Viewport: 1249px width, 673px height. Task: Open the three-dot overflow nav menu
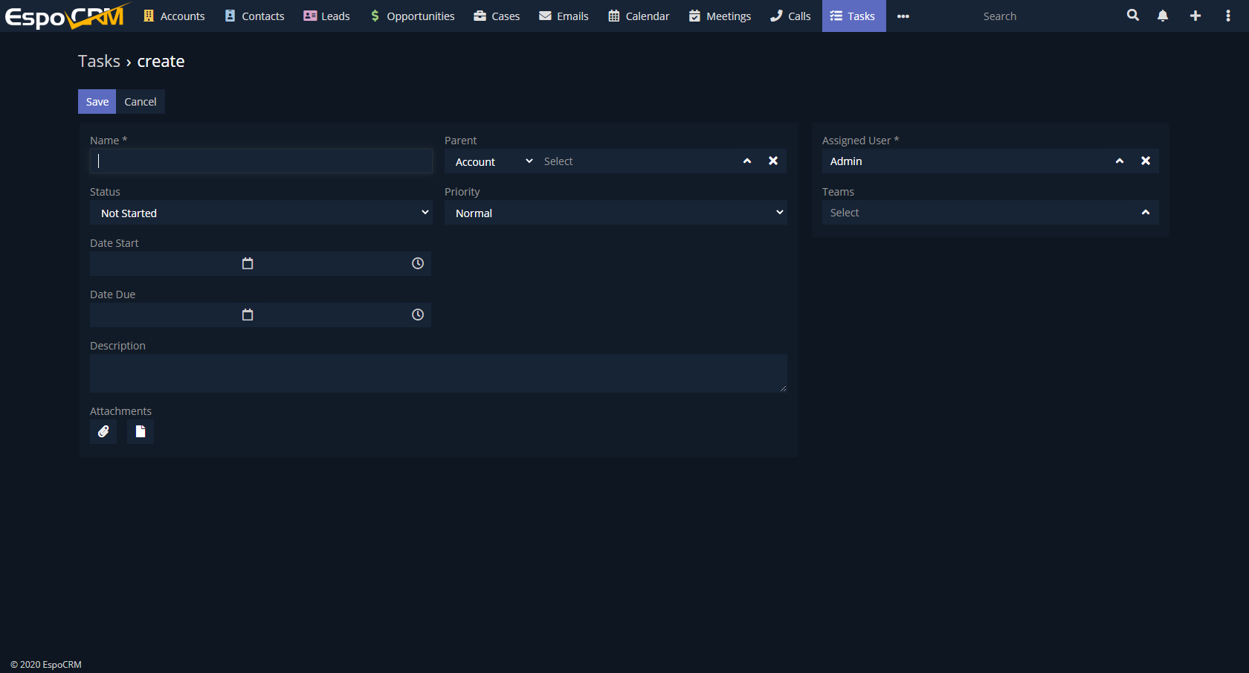903,16
